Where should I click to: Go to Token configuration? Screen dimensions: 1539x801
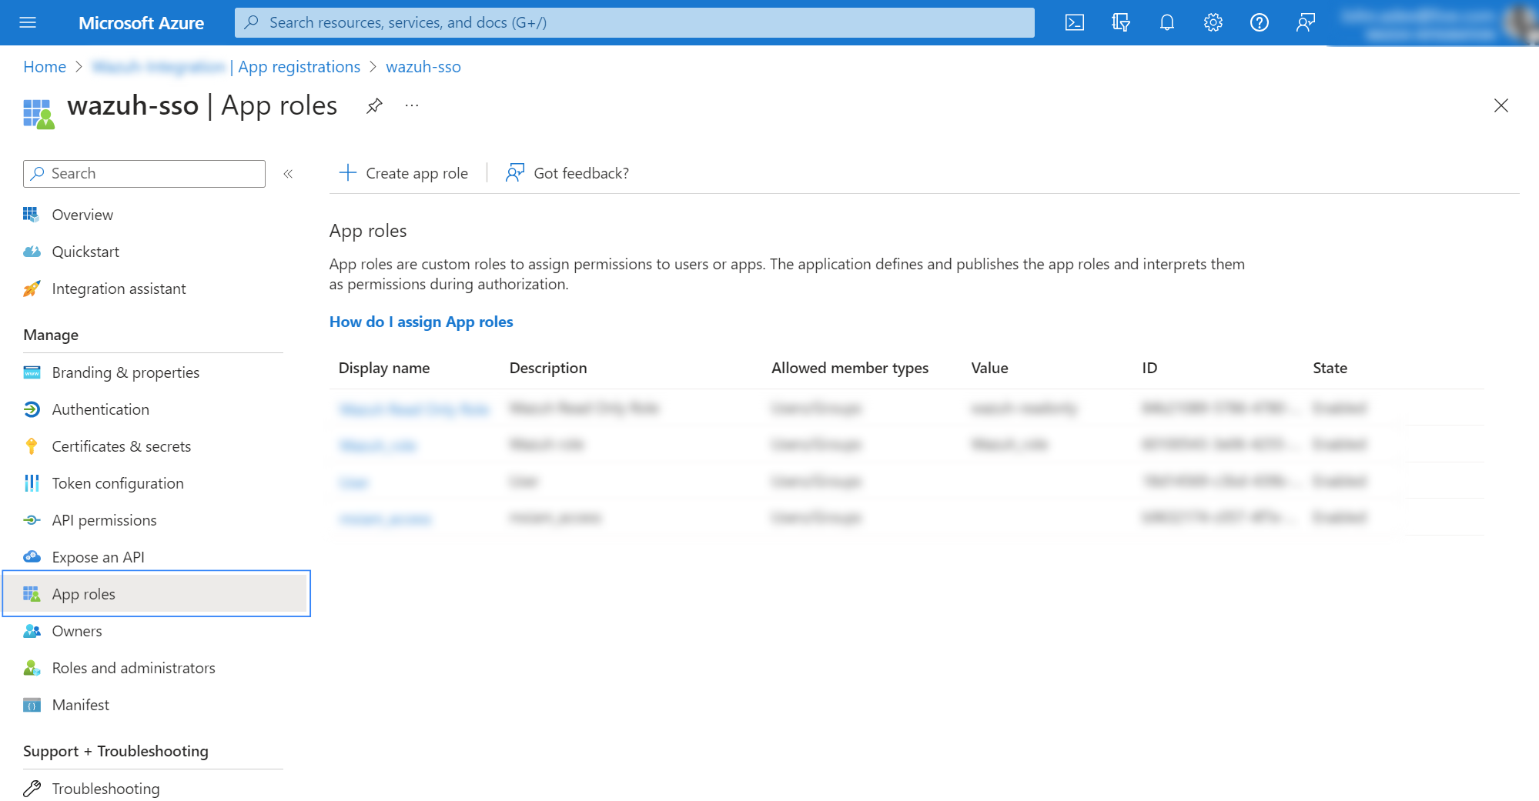pyautogui.click(x=117, y=483)
